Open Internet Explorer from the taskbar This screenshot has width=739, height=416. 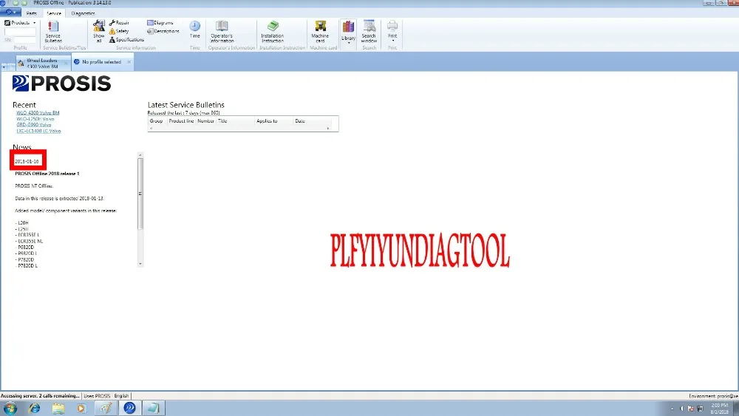pyautogui.click(x=35, y=408)
